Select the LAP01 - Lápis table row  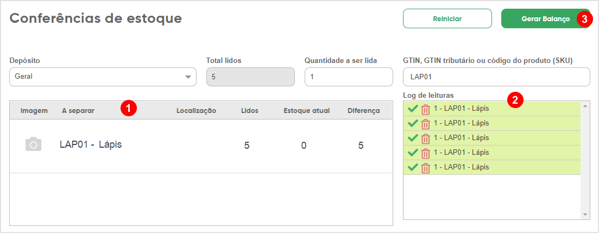201,146
